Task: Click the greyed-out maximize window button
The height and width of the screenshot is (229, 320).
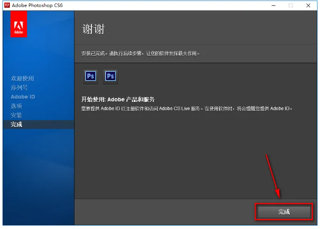Action: pyautogui.click(x=291, y=5)
